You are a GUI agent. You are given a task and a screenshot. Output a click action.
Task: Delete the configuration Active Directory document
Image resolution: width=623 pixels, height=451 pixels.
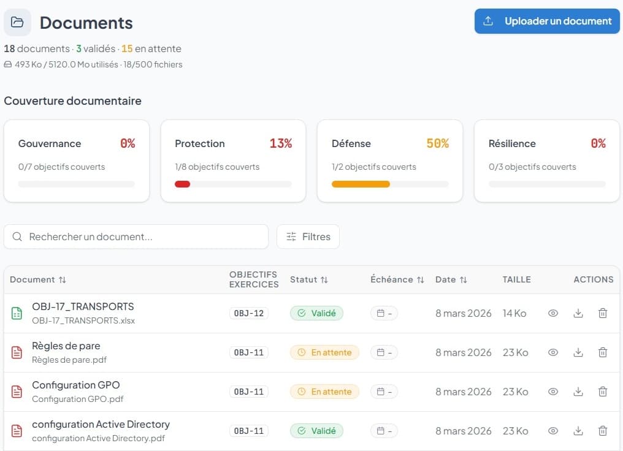603,431
